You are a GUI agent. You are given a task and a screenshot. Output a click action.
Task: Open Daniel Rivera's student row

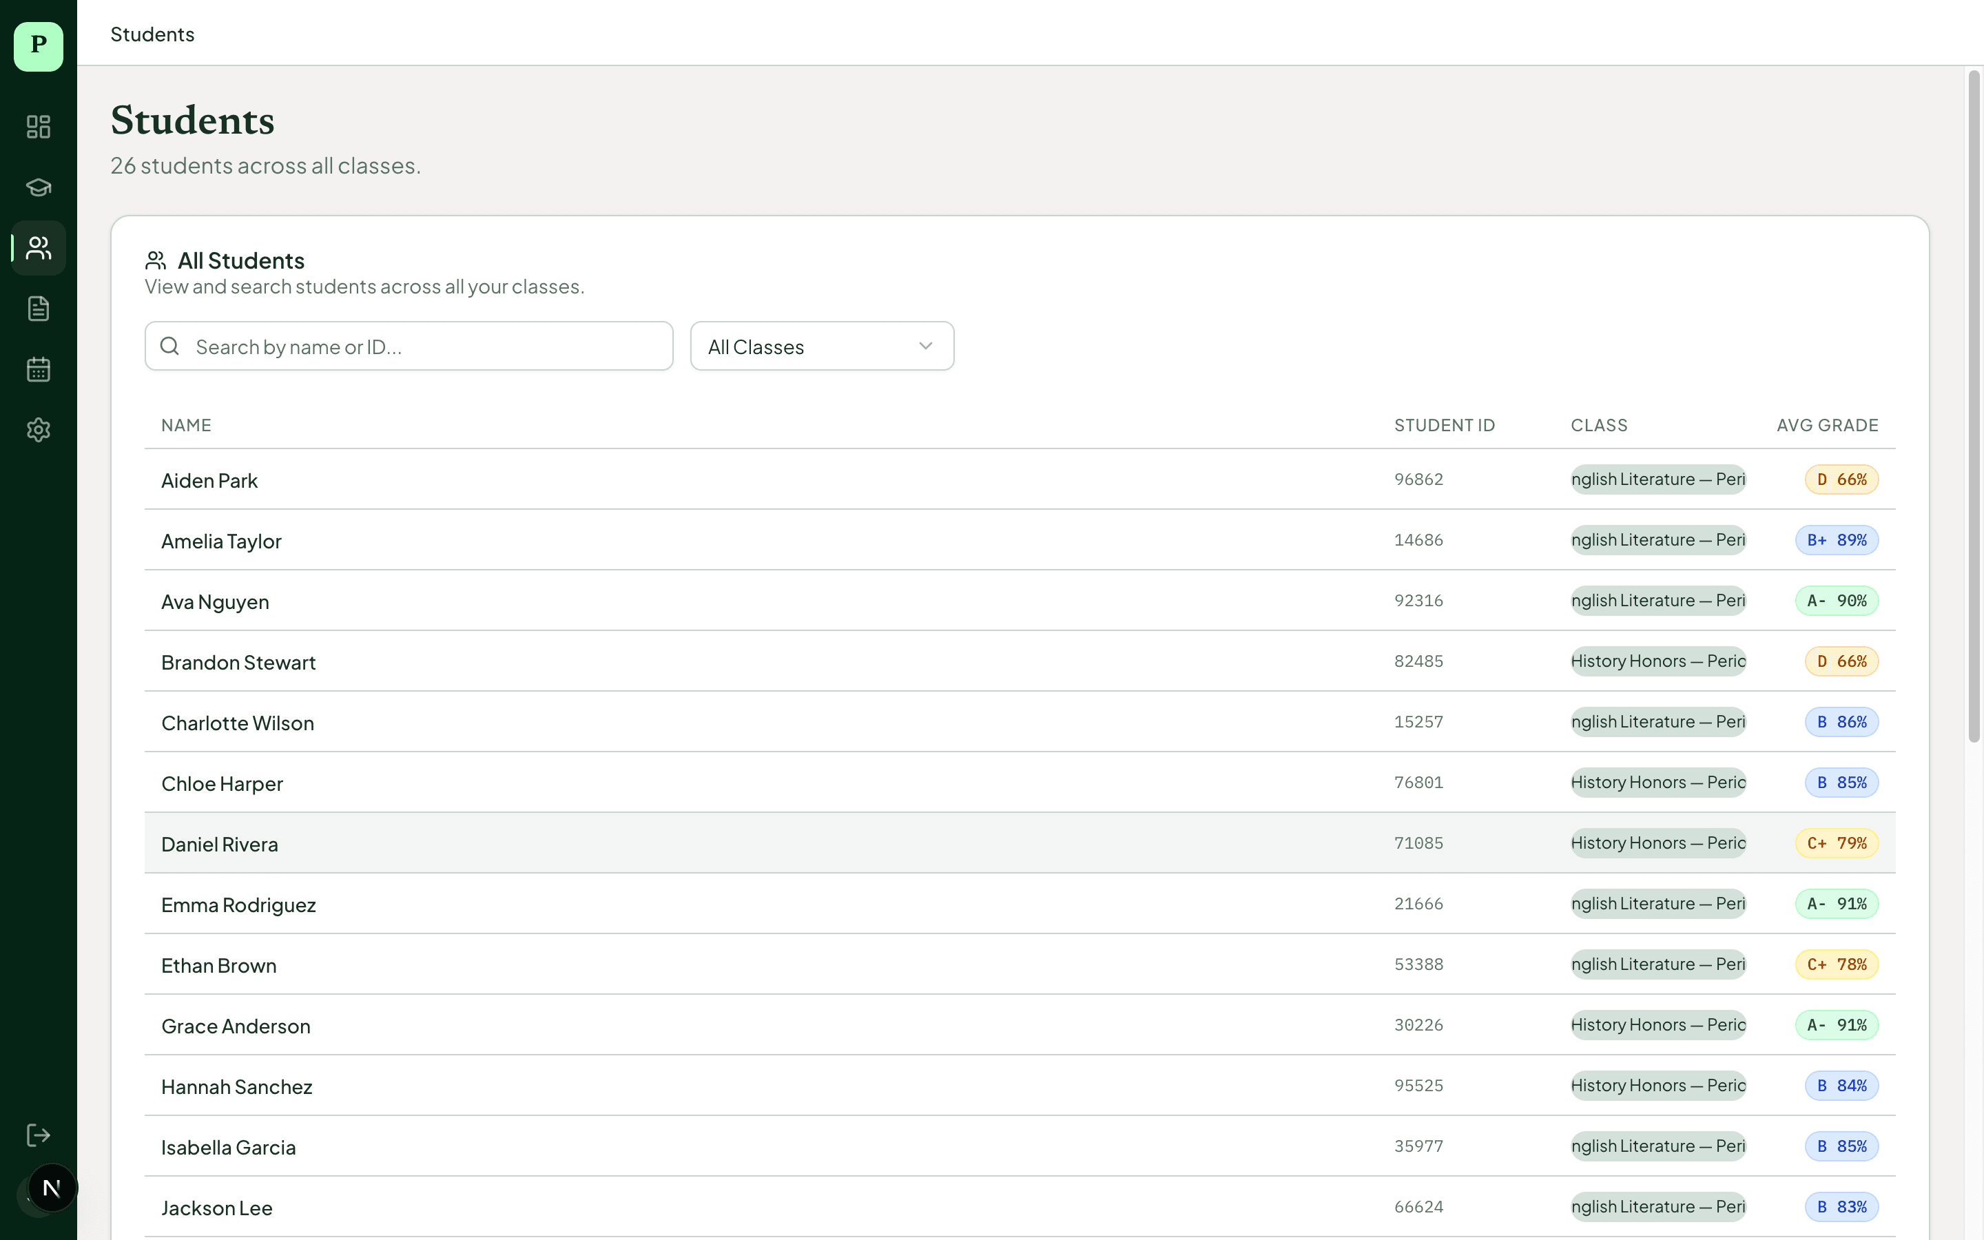pos(220,844)
